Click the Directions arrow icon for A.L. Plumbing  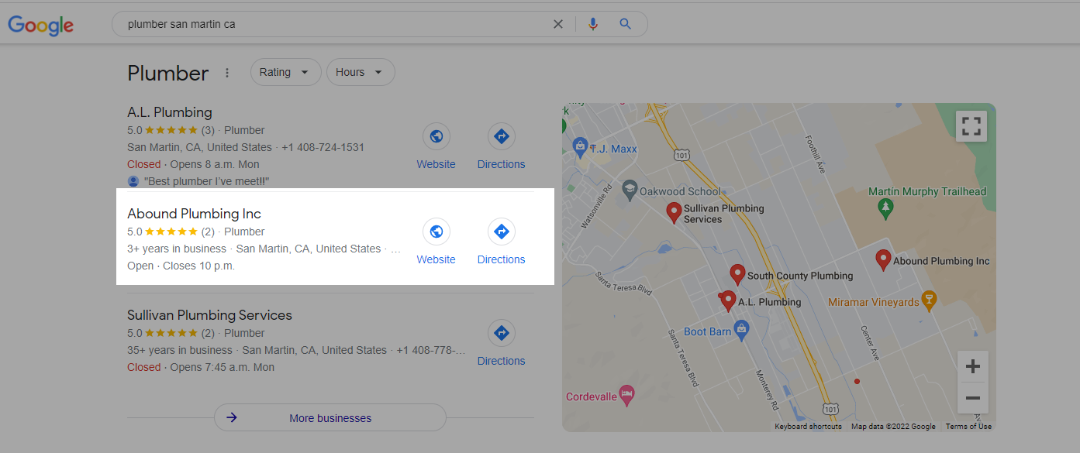coord(502,136)
